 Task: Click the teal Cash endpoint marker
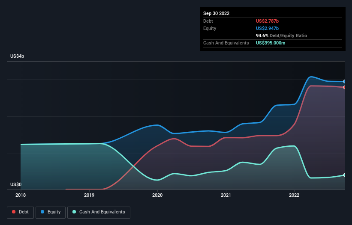coord(345,175)
